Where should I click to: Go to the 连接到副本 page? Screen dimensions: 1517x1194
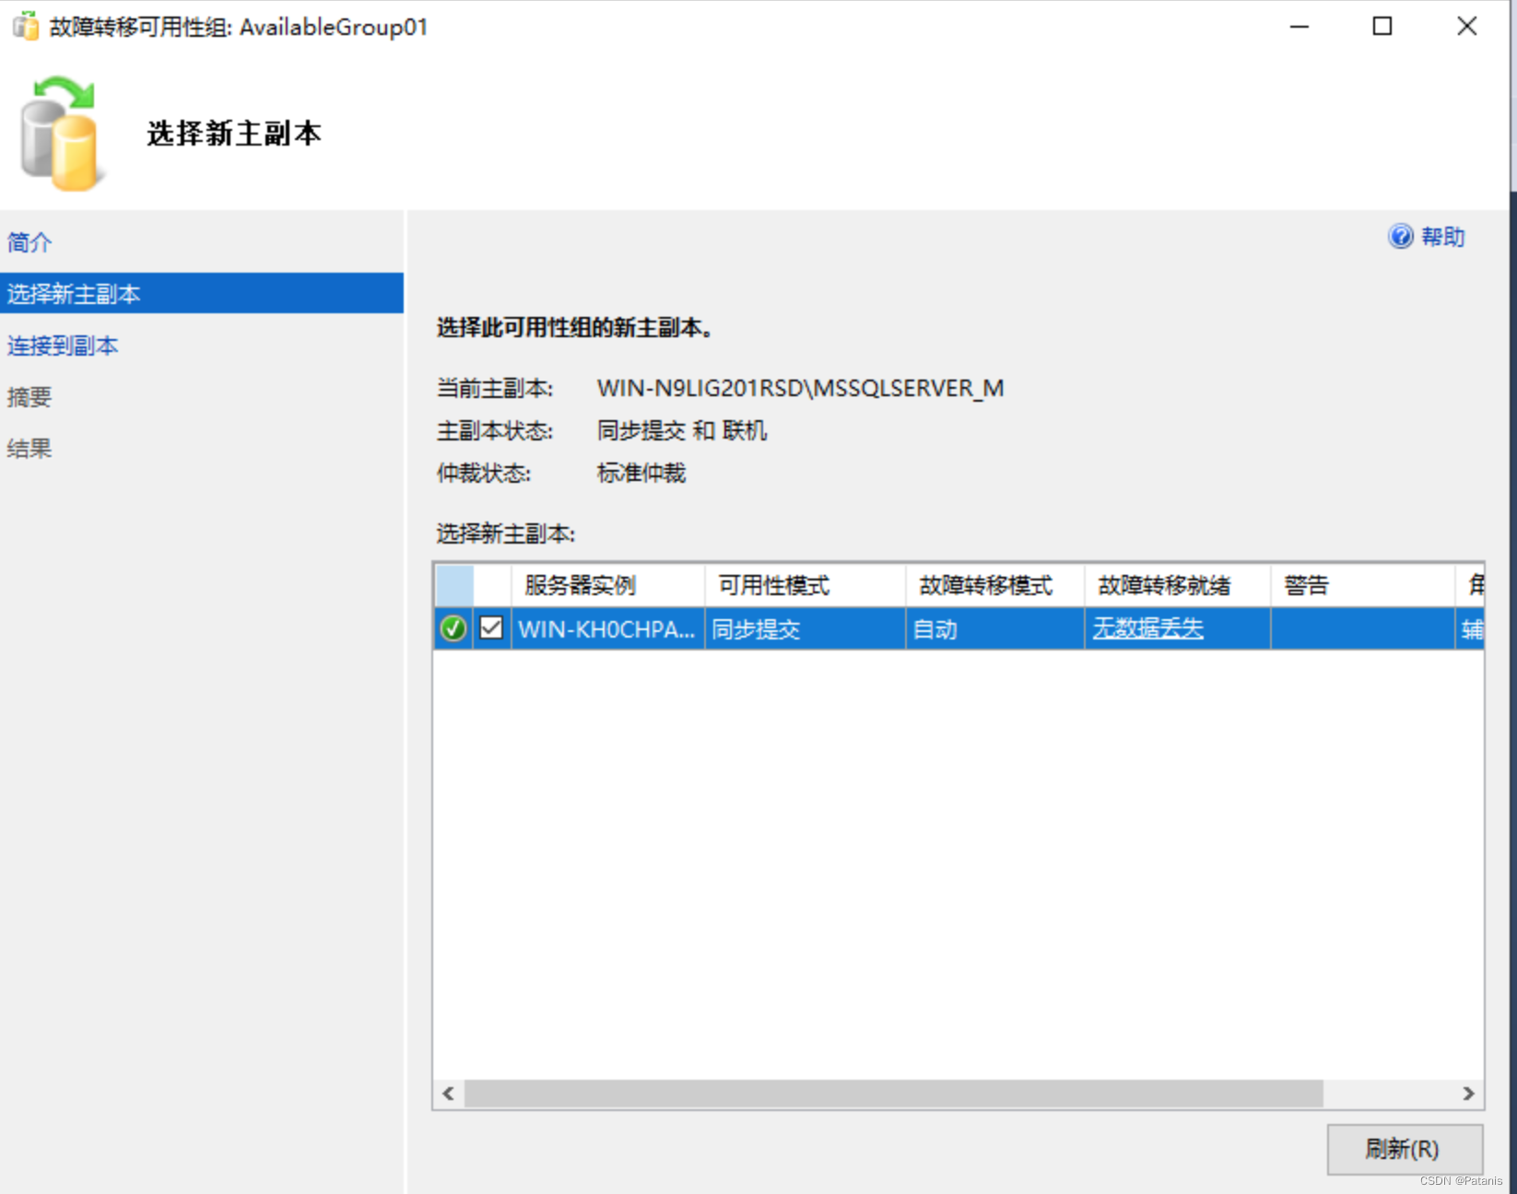click(x=63, y=345)
